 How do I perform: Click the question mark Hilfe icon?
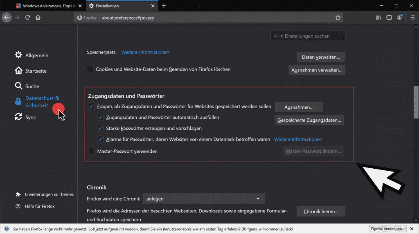pos(18,206)
